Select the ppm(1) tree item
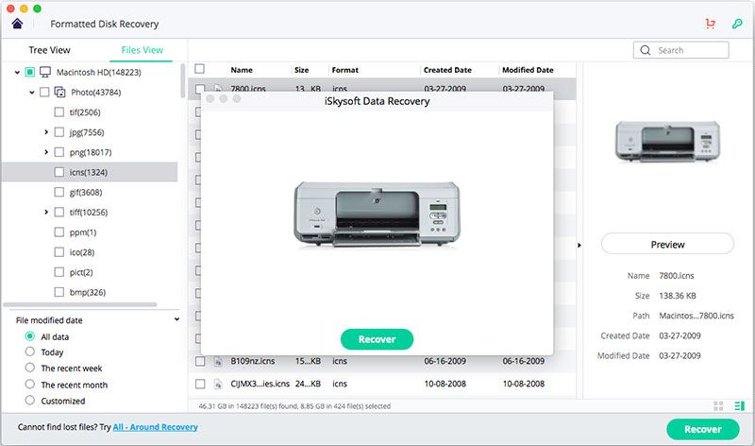Screen dimensions: 755x446 click(83, 232)
